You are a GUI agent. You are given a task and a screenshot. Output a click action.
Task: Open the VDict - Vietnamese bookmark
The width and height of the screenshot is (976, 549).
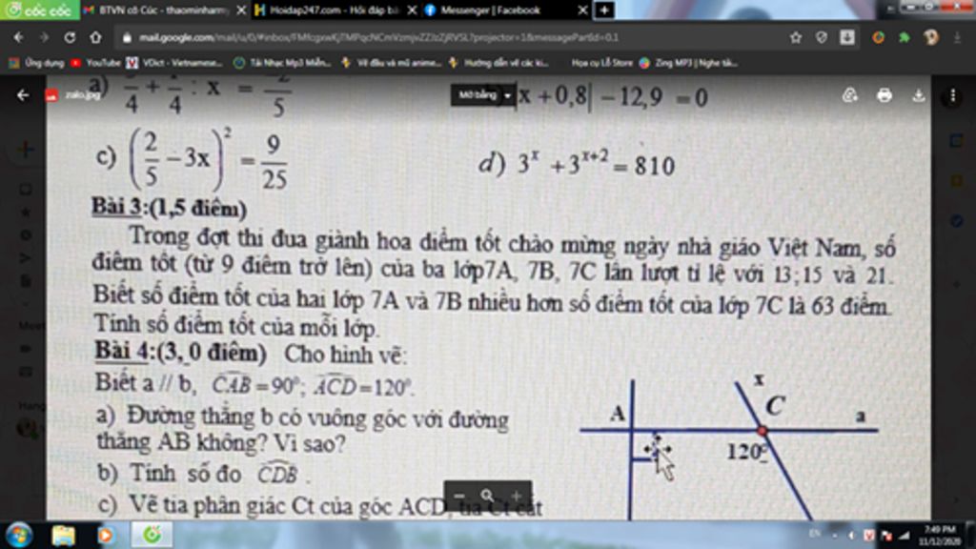[x=174, y=63]
